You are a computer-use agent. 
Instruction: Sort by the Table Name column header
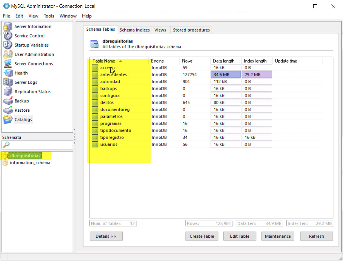pyautogui.click(x=119, y=61)
